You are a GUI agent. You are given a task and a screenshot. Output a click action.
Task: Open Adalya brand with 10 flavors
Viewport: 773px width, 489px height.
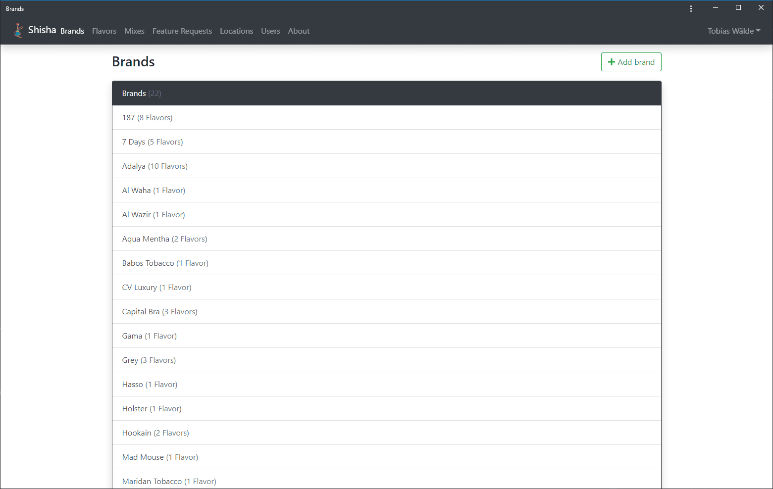(x=387, y=166)
